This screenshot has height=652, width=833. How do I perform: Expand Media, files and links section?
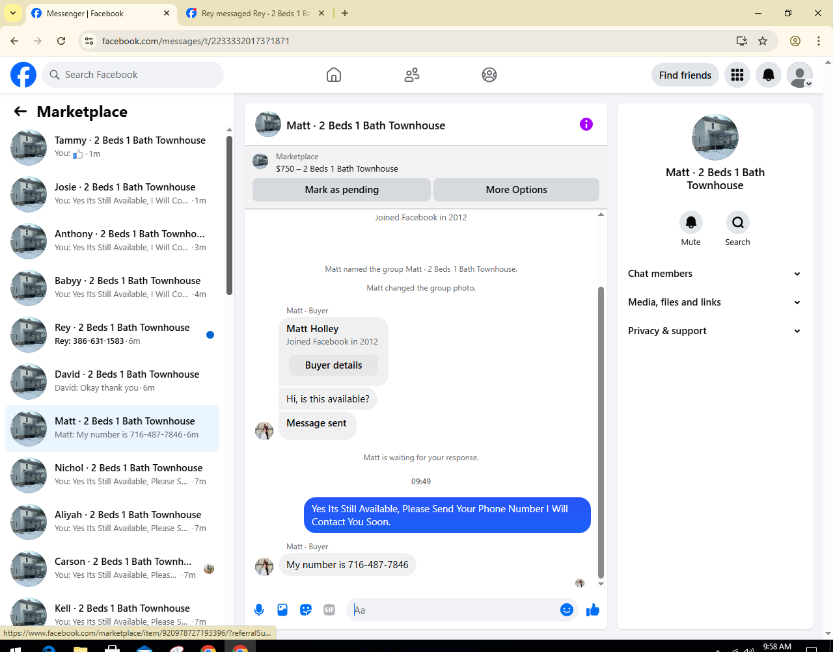(x=715, y=302)
